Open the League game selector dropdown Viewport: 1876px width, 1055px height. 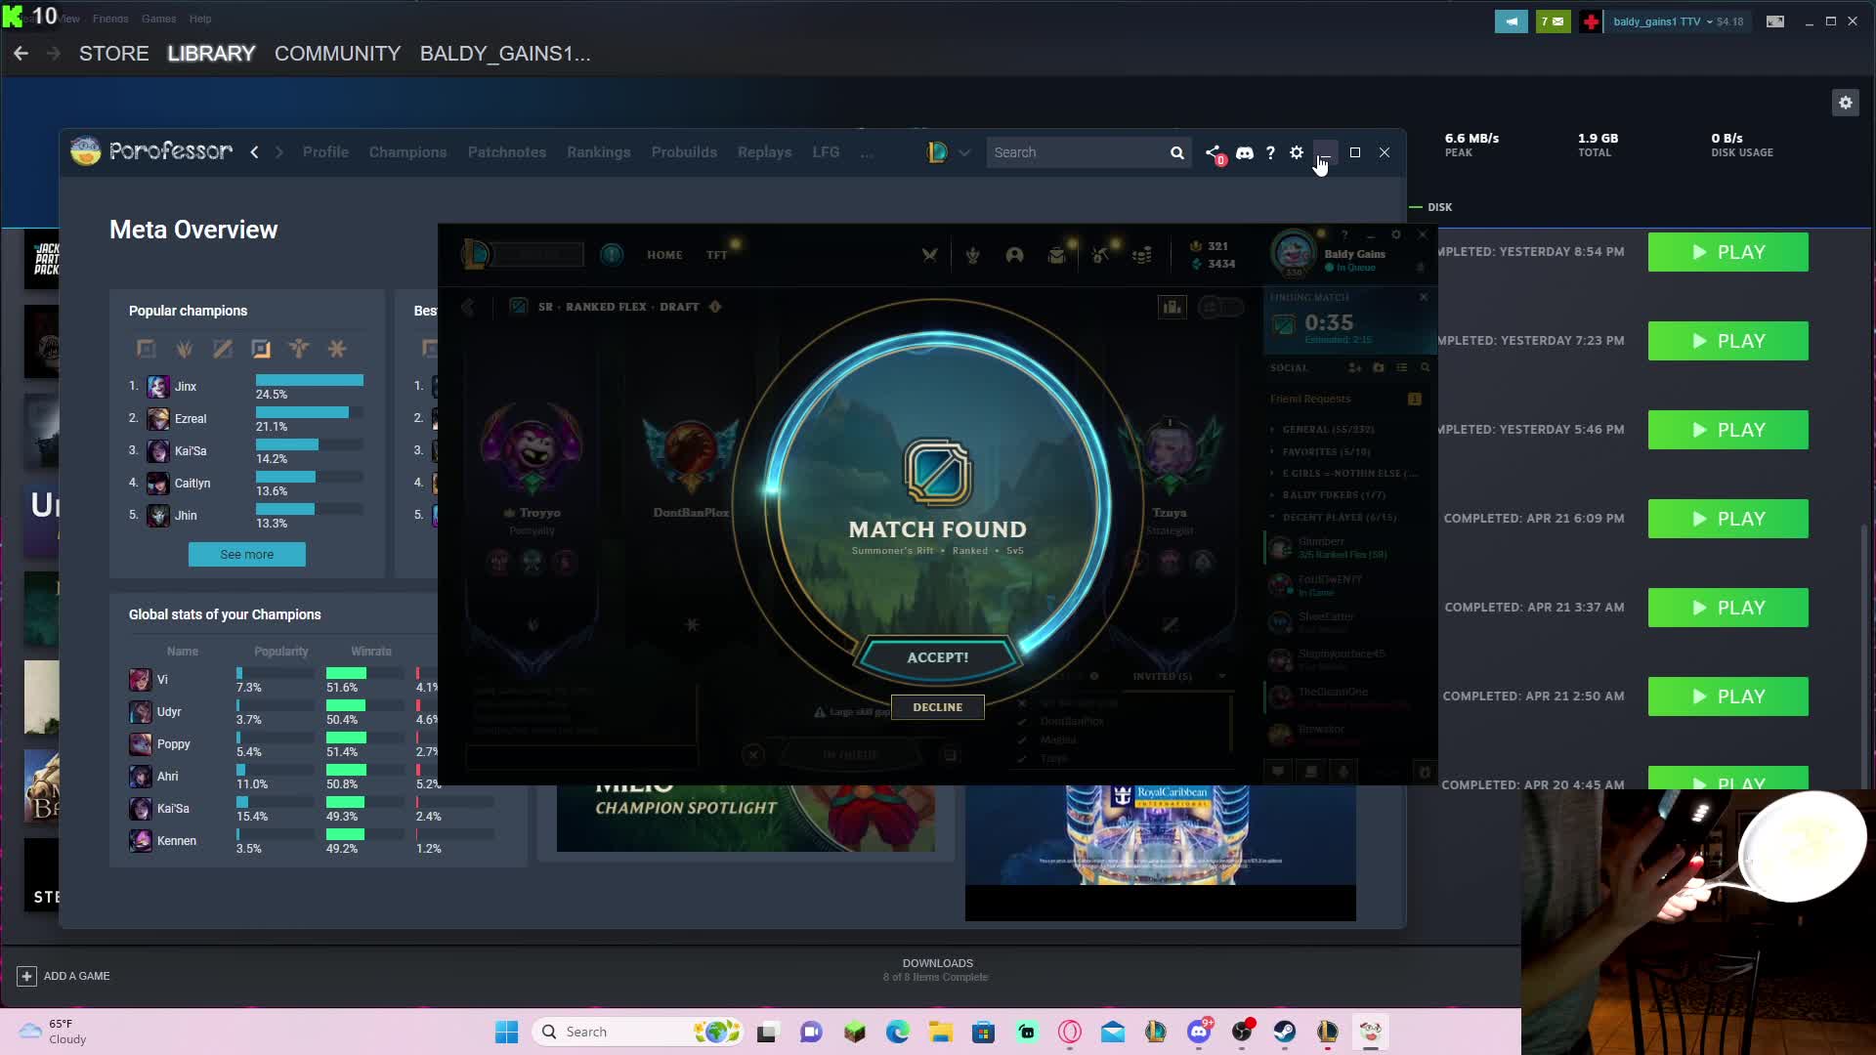949,152
